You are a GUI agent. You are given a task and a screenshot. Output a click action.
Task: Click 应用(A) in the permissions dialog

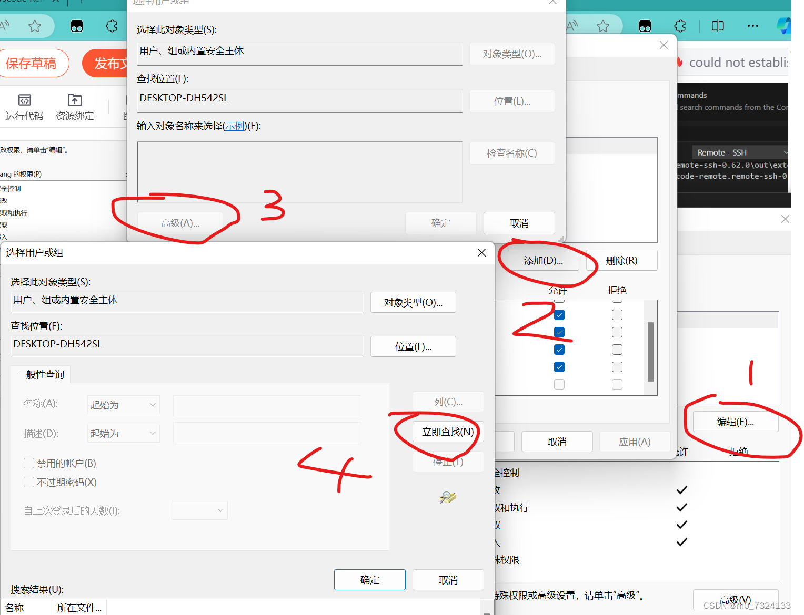point(635,442)
